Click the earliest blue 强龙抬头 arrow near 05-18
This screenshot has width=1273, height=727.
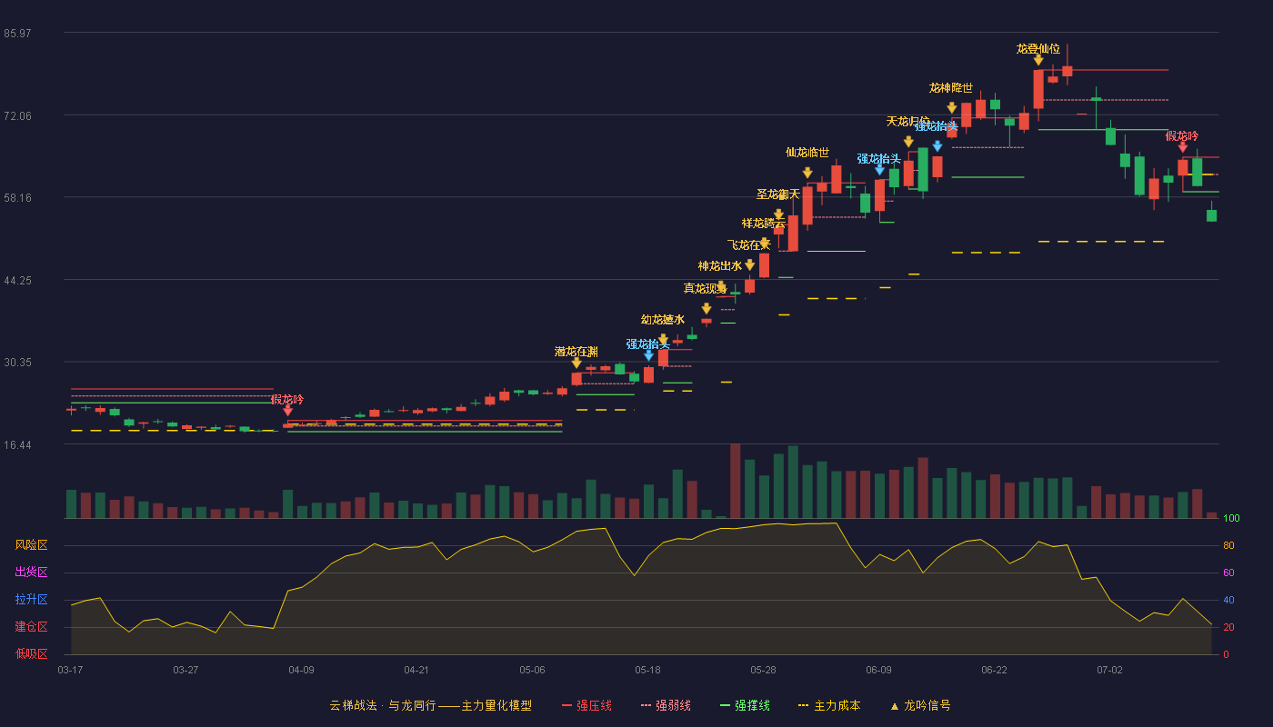tap(648, 355)
